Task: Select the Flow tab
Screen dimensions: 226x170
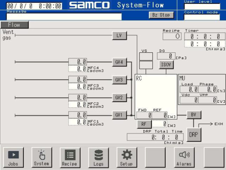Action: coord(14,25)
